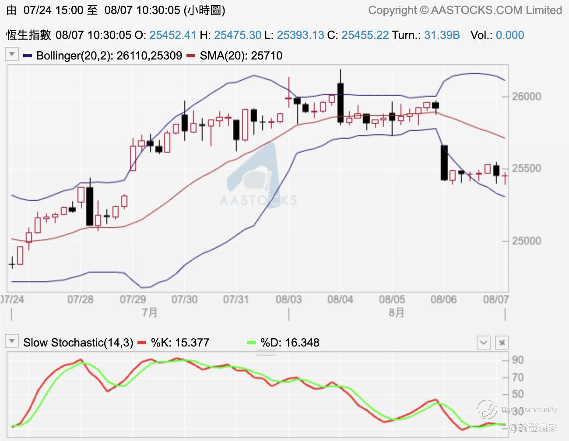Click the high value 25475.30
Viewport: 569px width, 441px height.
click(238, 35)
